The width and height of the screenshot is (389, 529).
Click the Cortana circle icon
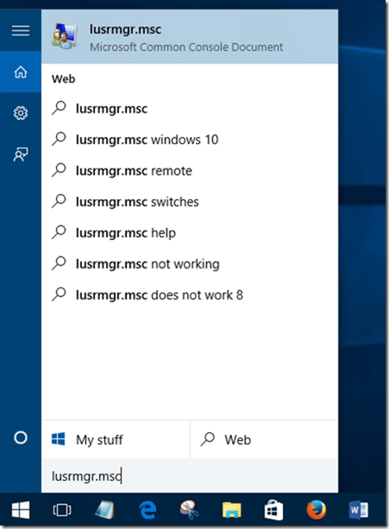pos(21,438)
